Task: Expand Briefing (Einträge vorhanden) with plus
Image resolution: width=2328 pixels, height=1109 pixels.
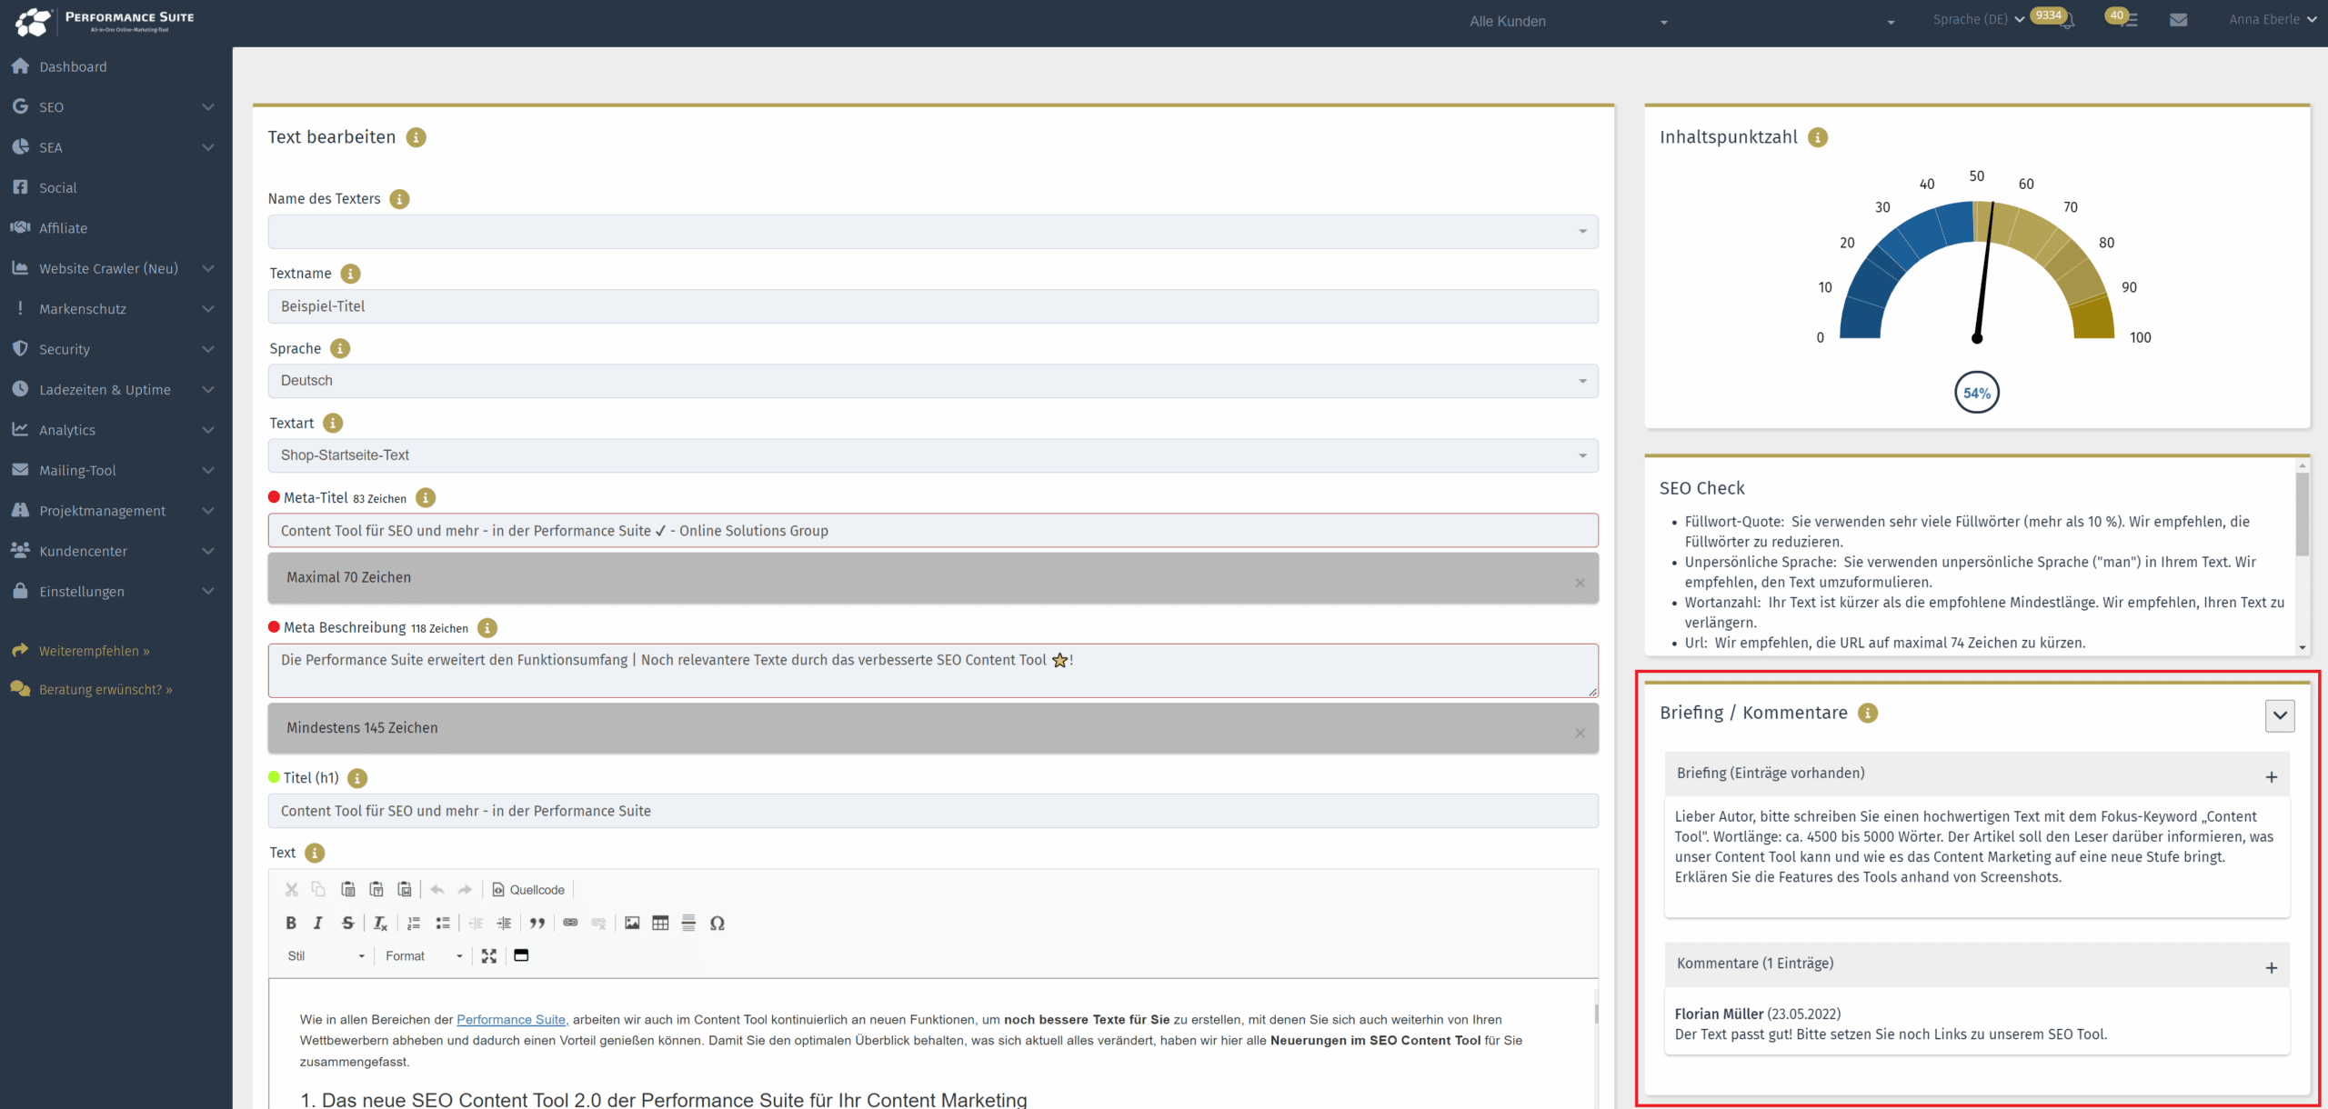Action: (x=2271, y=777)
